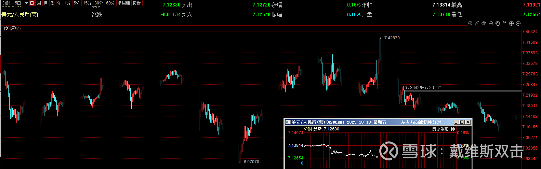Image resolution: width=541 pixels, height=169 pixels.
Task: Click the 7.23426-7.23107 gap label
Action: point(423,88)
